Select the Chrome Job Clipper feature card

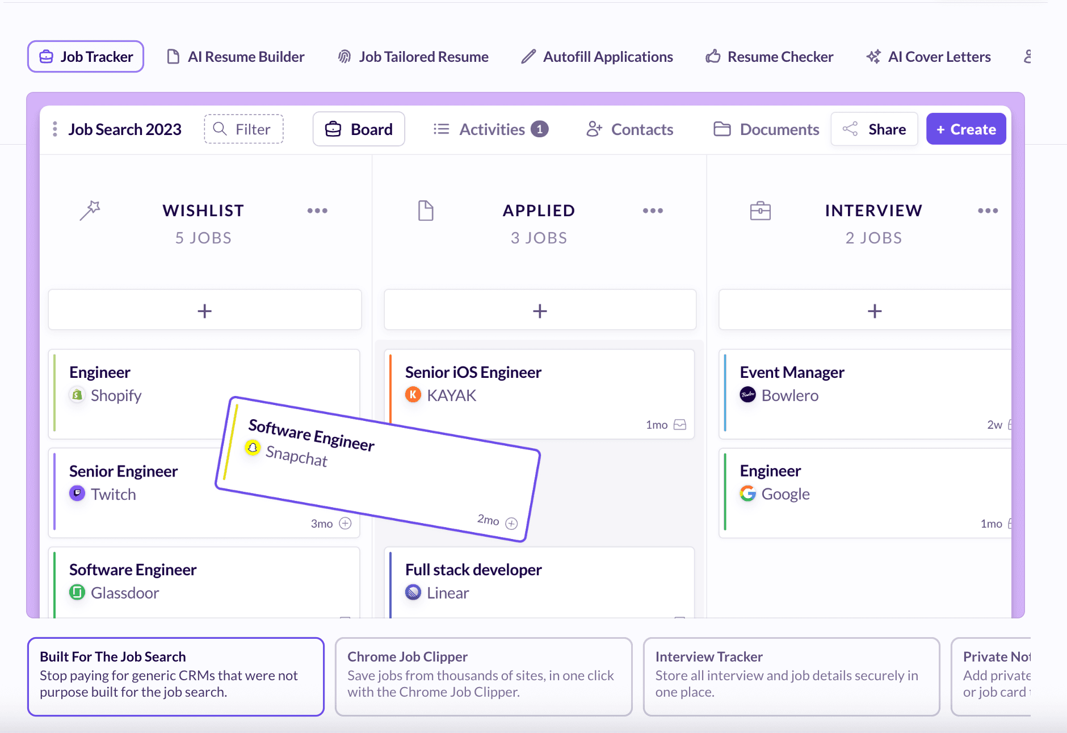point(484,676)
